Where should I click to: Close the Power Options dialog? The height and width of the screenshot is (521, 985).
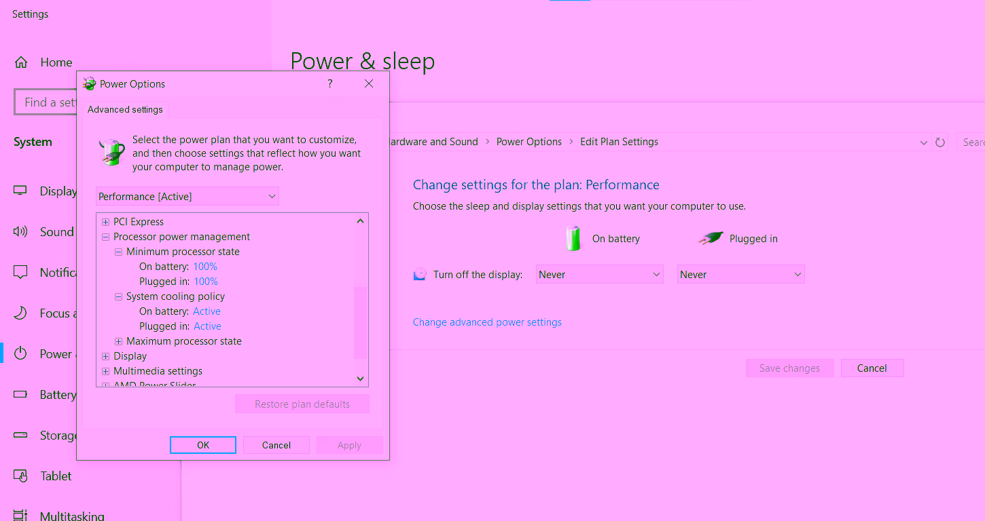[369, 83]
